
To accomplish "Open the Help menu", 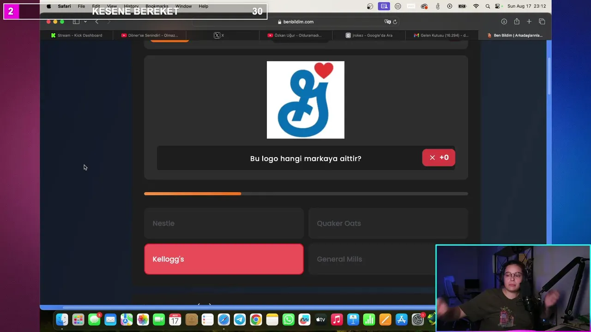I will point(203,6).
